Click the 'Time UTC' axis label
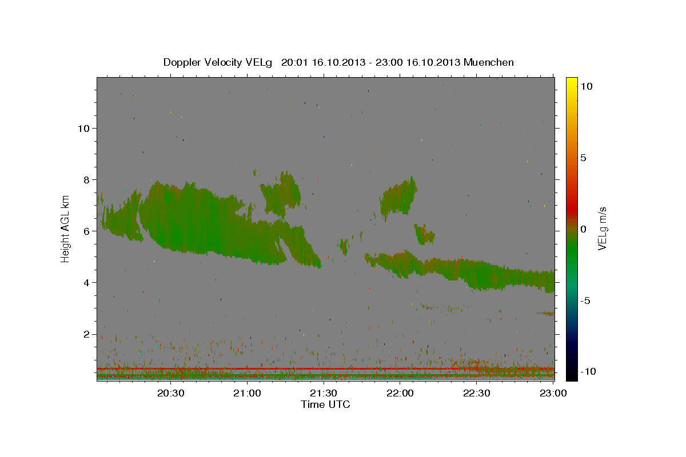 coord(325,404)
